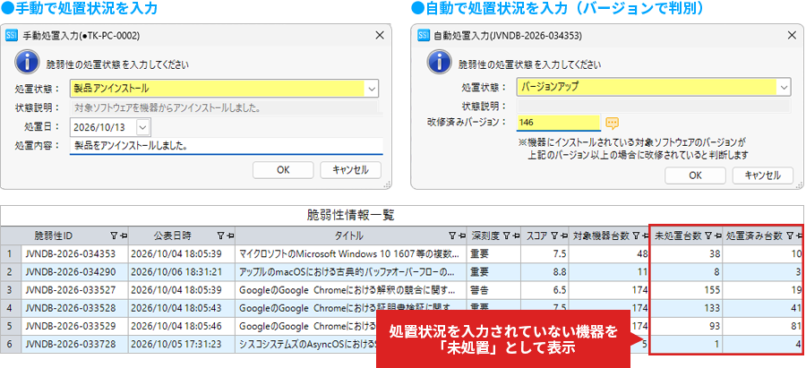Click the date cell 2026/10/06 18:31:21
The height and width of the screenshot is (368, 806).
(182, 272)
